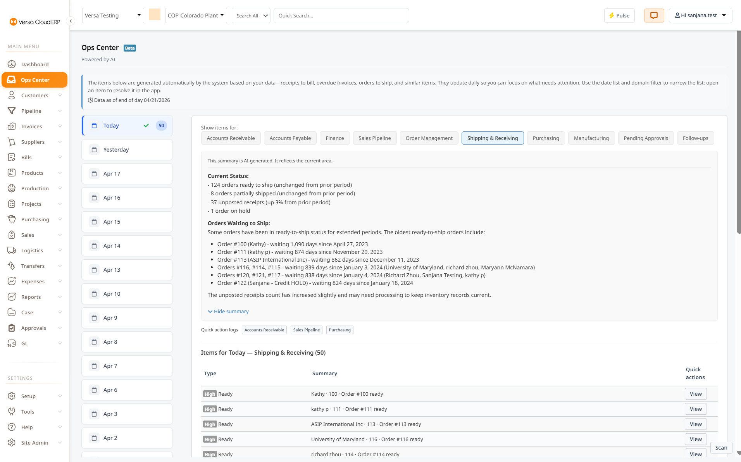
Task: Click the Invoices icon in sidebar
Action: pyautogui.click(x=12, y=126)
